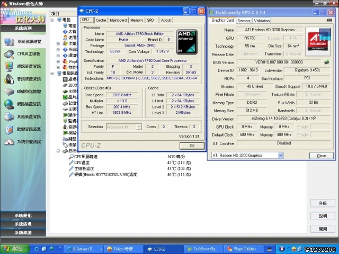Click the 升級 upgrade button
The height and width of the screenshot is (254, 339).
point(323,203)
